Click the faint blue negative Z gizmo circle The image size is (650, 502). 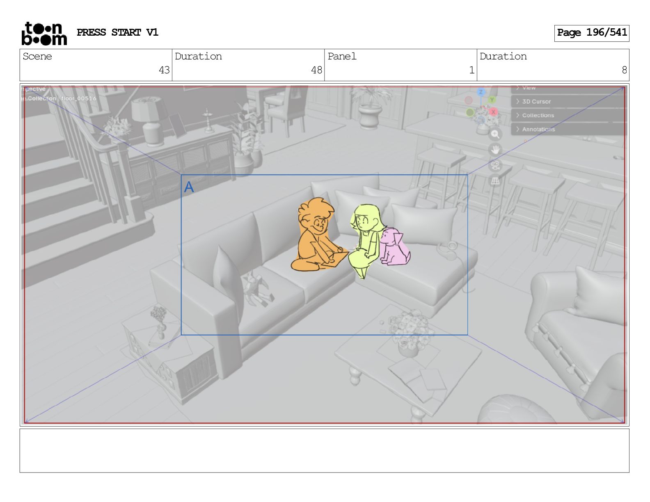[481, 120]
